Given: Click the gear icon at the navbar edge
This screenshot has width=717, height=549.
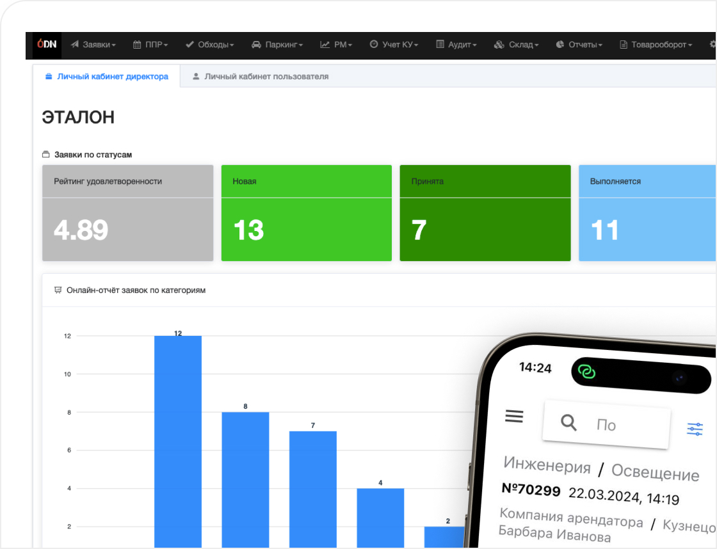Looking at the screenshot, I should [713, 44].
